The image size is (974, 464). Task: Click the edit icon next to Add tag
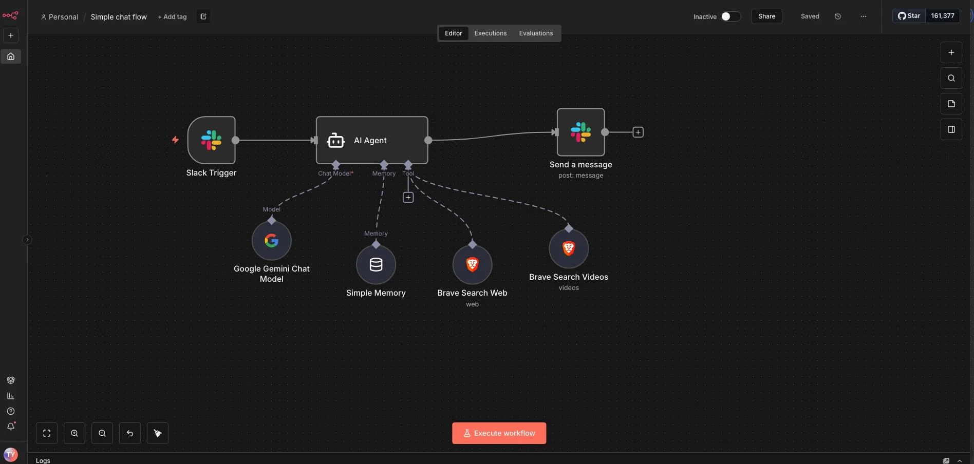(203, 17)
